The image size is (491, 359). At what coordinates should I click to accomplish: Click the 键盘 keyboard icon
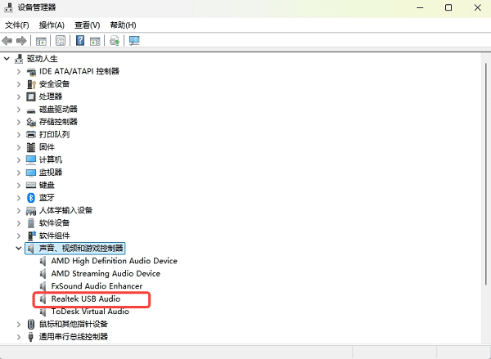31,186
